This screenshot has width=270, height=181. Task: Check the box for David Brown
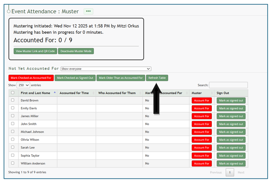click(13, 100)
